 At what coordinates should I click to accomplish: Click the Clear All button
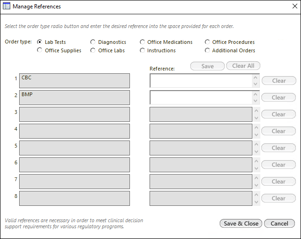coord(243,66)
